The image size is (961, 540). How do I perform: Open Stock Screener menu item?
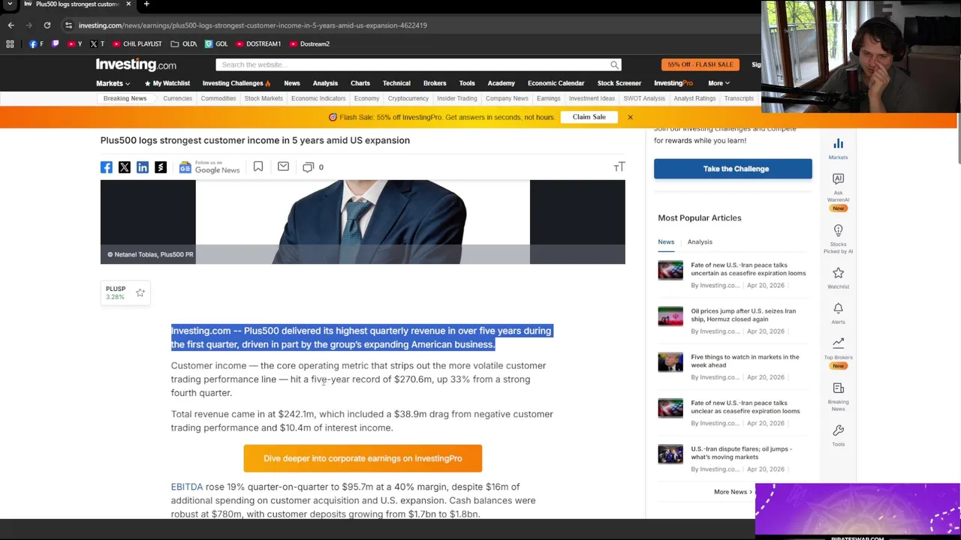[x=619, y=83]
